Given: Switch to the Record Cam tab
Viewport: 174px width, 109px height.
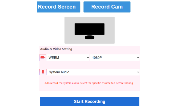Looking at the screenshot, I should click(x=107, y=7).
